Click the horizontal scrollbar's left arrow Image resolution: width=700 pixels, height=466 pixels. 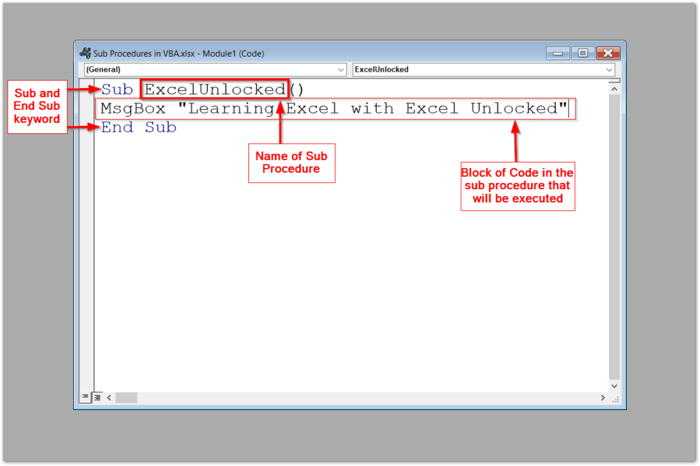point(109,397)
